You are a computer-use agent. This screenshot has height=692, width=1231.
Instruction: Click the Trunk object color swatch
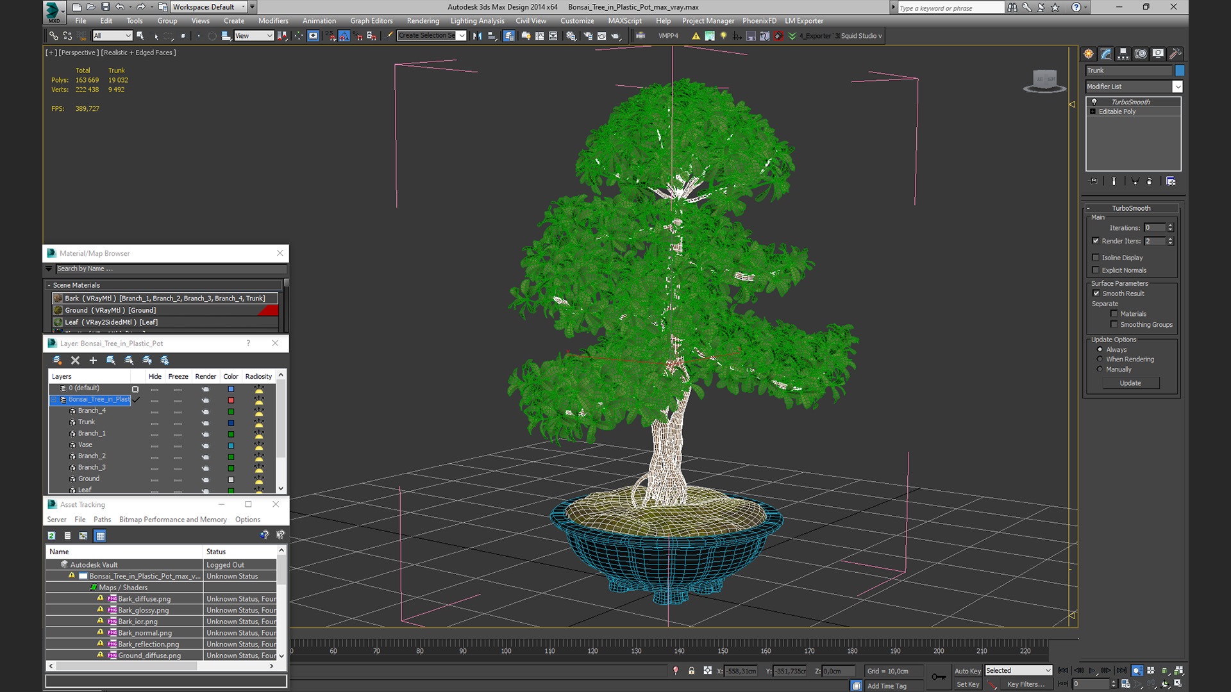point(1180,70)
